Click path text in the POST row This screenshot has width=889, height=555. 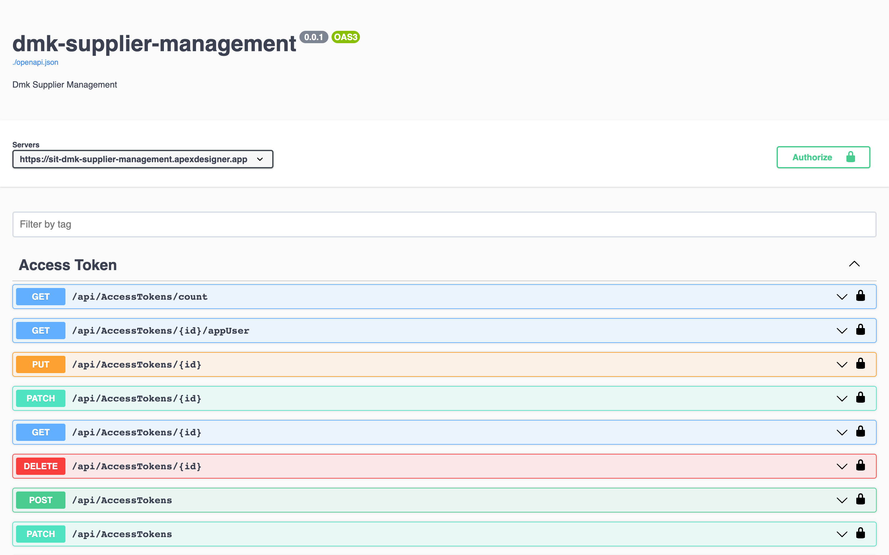coord(122,500)
